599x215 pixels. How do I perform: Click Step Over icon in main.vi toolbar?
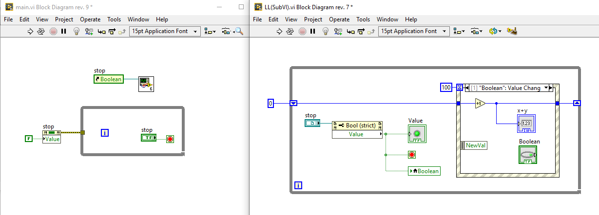[x=112, y=31]
